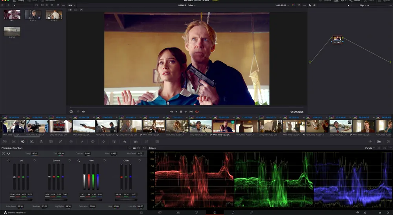Switch Primaries to Color Bars mode
393x215 pixels.
coord(134,148)
